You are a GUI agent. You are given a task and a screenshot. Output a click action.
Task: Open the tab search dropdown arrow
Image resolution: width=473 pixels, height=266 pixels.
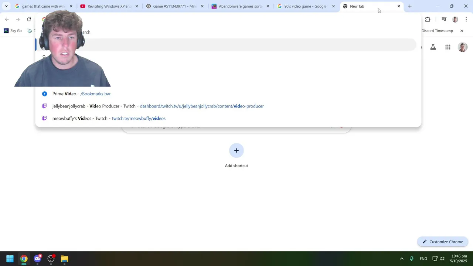tap(6, 6)
